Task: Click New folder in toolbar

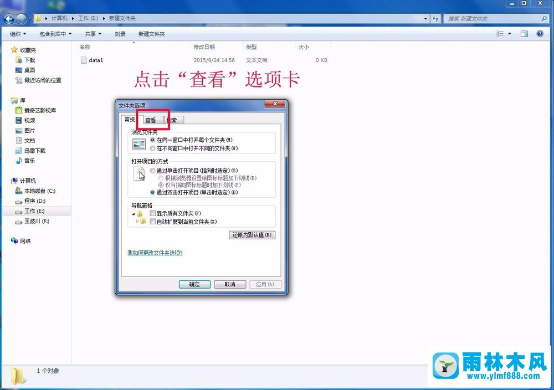Action: tap(152, 34)
